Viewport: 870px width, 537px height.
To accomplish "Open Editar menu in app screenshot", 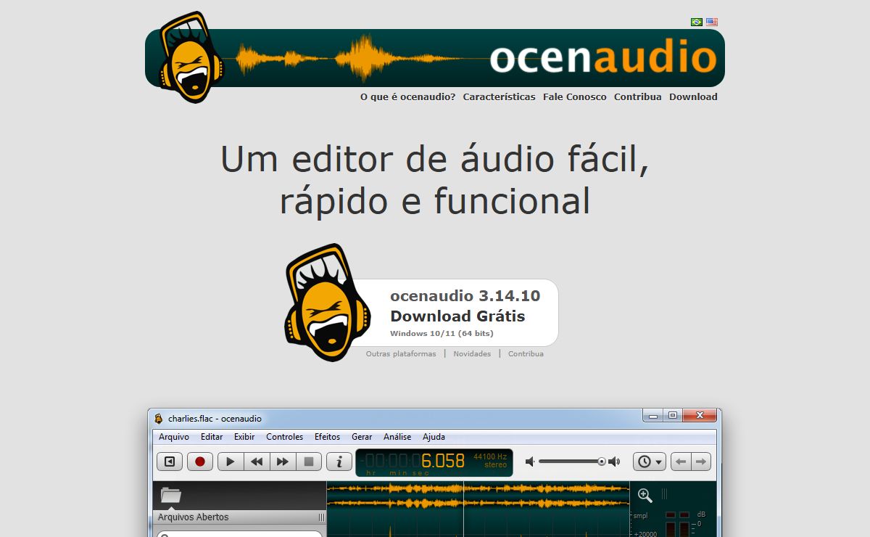I will point(212,437).
